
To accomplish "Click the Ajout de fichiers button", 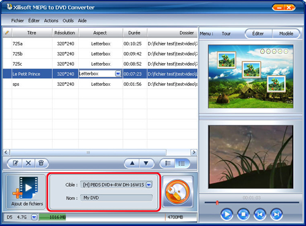I will pos(26,192).
